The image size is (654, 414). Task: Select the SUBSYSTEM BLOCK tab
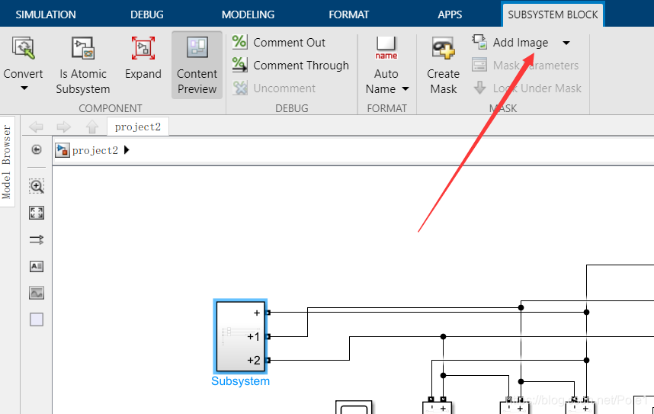pyautogui.click(x=553, y=14)
